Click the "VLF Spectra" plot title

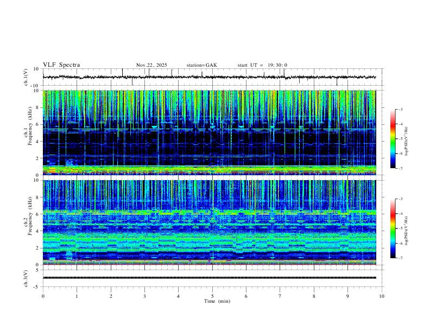click(61, 65)
